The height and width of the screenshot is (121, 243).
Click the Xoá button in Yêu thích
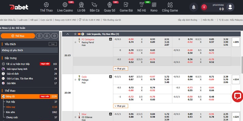point(53,44)
